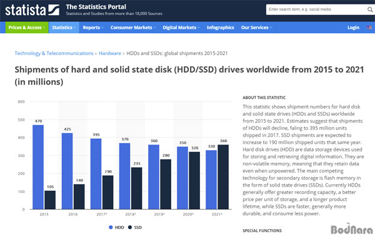Click the 2016 HDD bar labeled 425
The width and height of the screenshot is (375, 236).
tap(67, 171)
